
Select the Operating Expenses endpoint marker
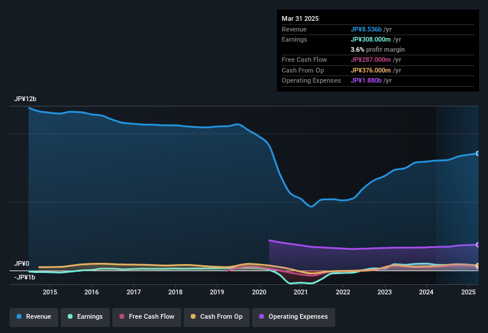coord(478,245)
